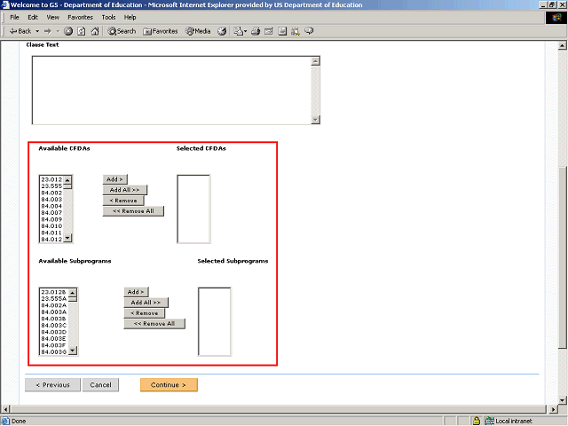Screen dimensions: 568x426
Task: Click the Print toolbar icon
Action: pyautogui.click(x=256, y=31)
